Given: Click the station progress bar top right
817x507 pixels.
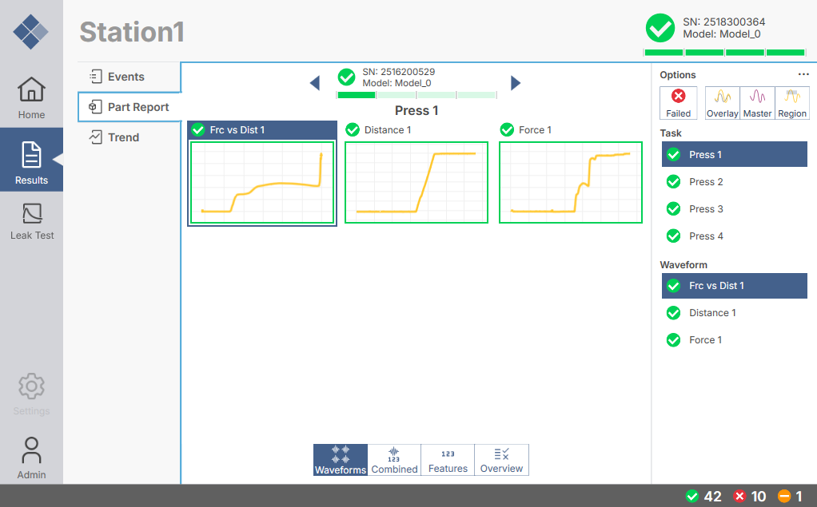Looking at the screenshot, I should (x=725, y=53).
